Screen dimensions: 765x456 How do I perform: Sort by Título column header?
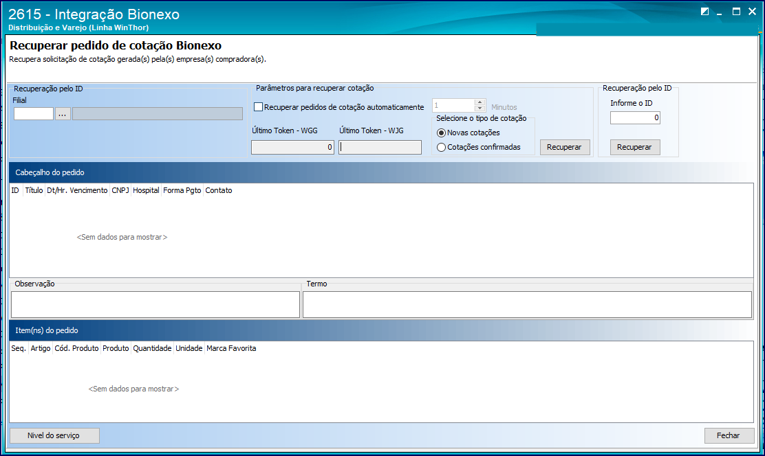coord(34,190)
